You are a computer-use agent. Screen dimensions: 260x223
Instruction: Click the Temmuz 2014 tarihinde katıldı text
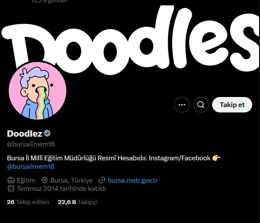click(61, 189)
